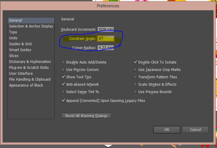
Task: Open Appearance of Black settings
Action: [x=26, y=85]
